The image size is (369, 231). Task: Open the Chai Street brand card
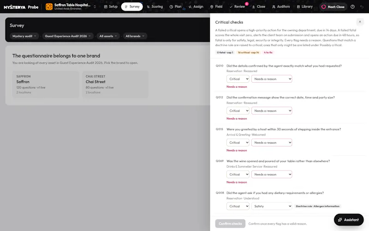click(115, 84)
